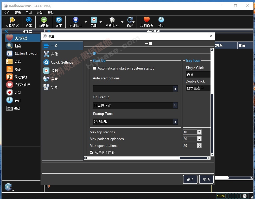Select 字体 settings category

pos(63,87)
